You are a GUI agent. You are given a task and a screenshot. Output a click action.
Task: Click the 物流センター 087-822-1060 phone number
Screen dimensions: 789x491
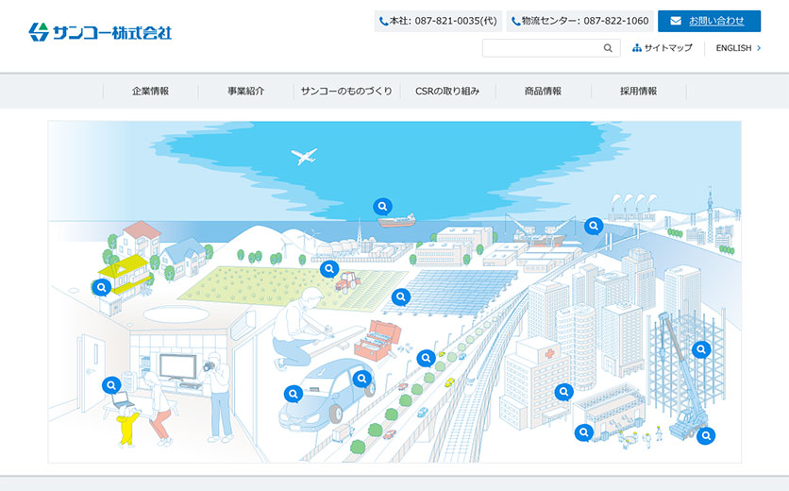click(x=580, y=21)
